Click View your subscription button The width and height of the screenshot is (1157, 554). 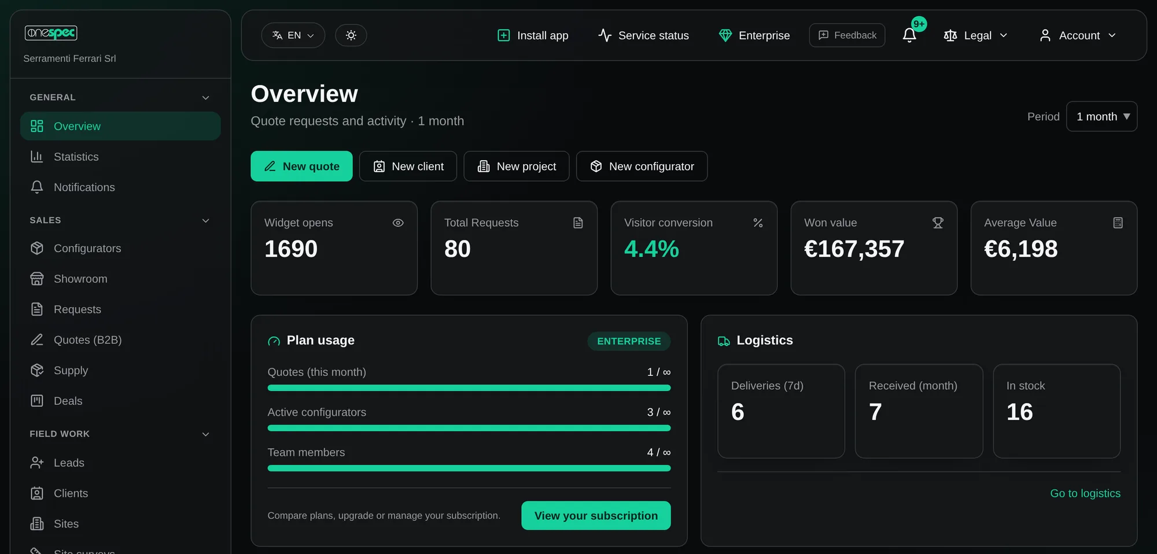coord(596,515)
